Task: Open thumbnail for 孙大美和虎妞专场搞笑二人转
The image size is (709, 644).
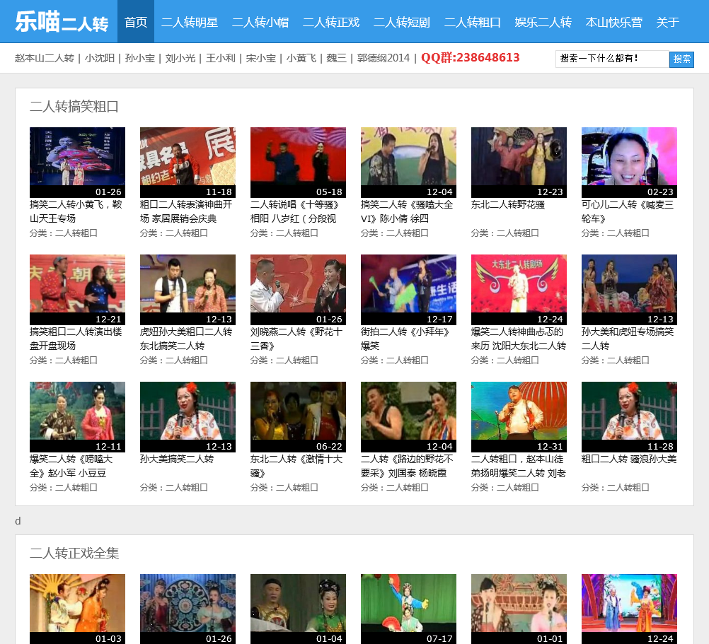Action: click(x=629, y=290)
